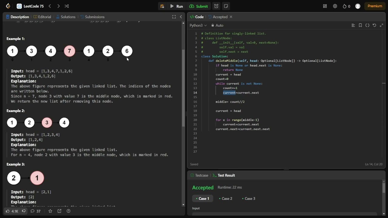The width and height of the screenshot is (388, 218).
Task: Click the code braces icon
Action: coord(367,25)
